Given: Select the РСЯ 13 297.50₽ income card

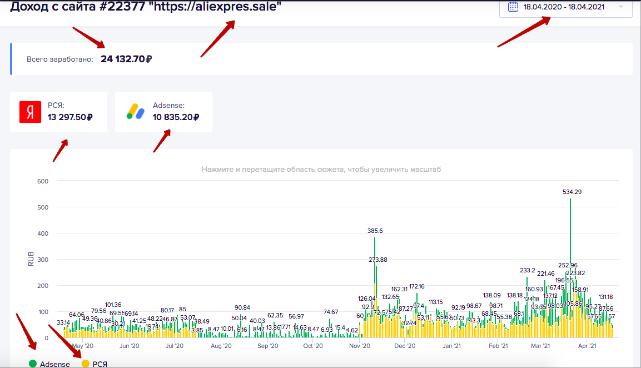Looking at the screenshot, I should pyautogui.click(x=58, y=112).
